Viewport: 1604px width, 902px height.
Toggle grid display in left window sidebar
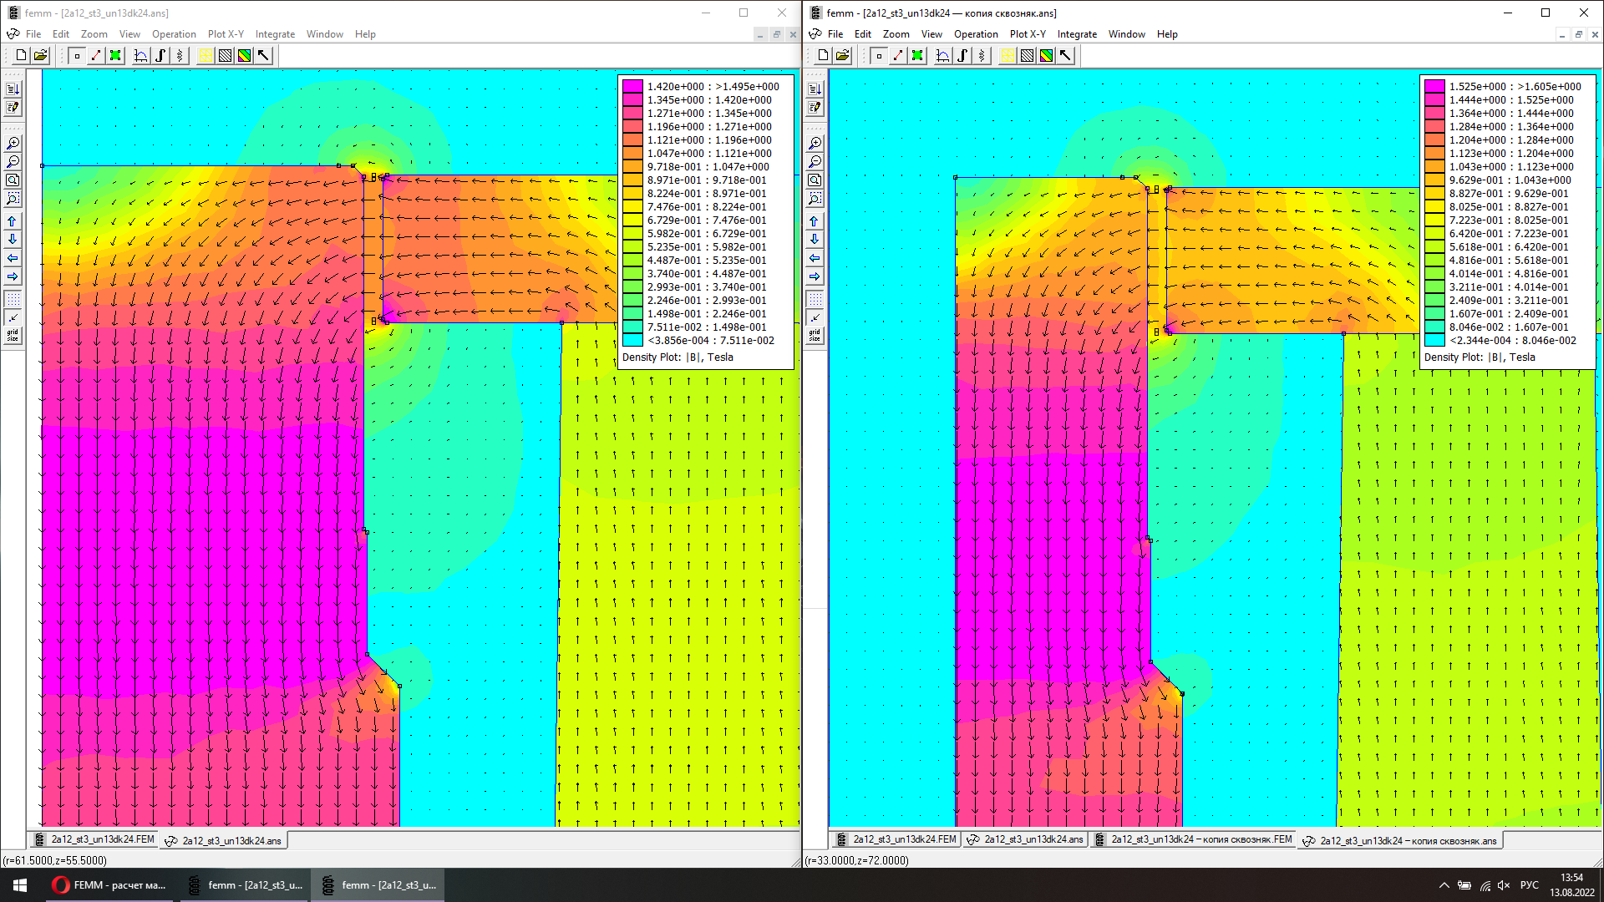tap(13, 298)
